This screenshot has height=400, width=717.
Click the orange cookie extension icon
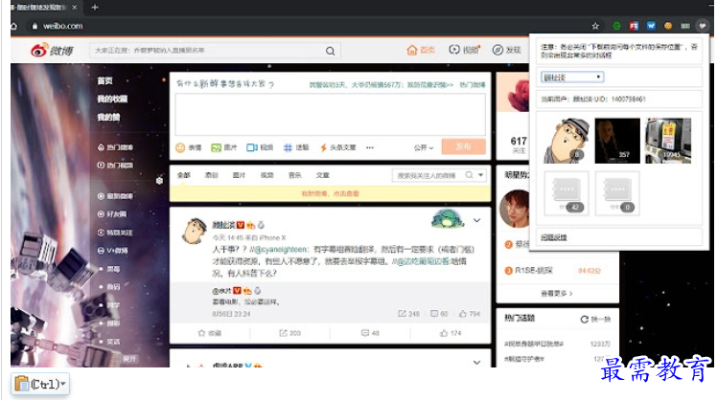pos(668,26)
